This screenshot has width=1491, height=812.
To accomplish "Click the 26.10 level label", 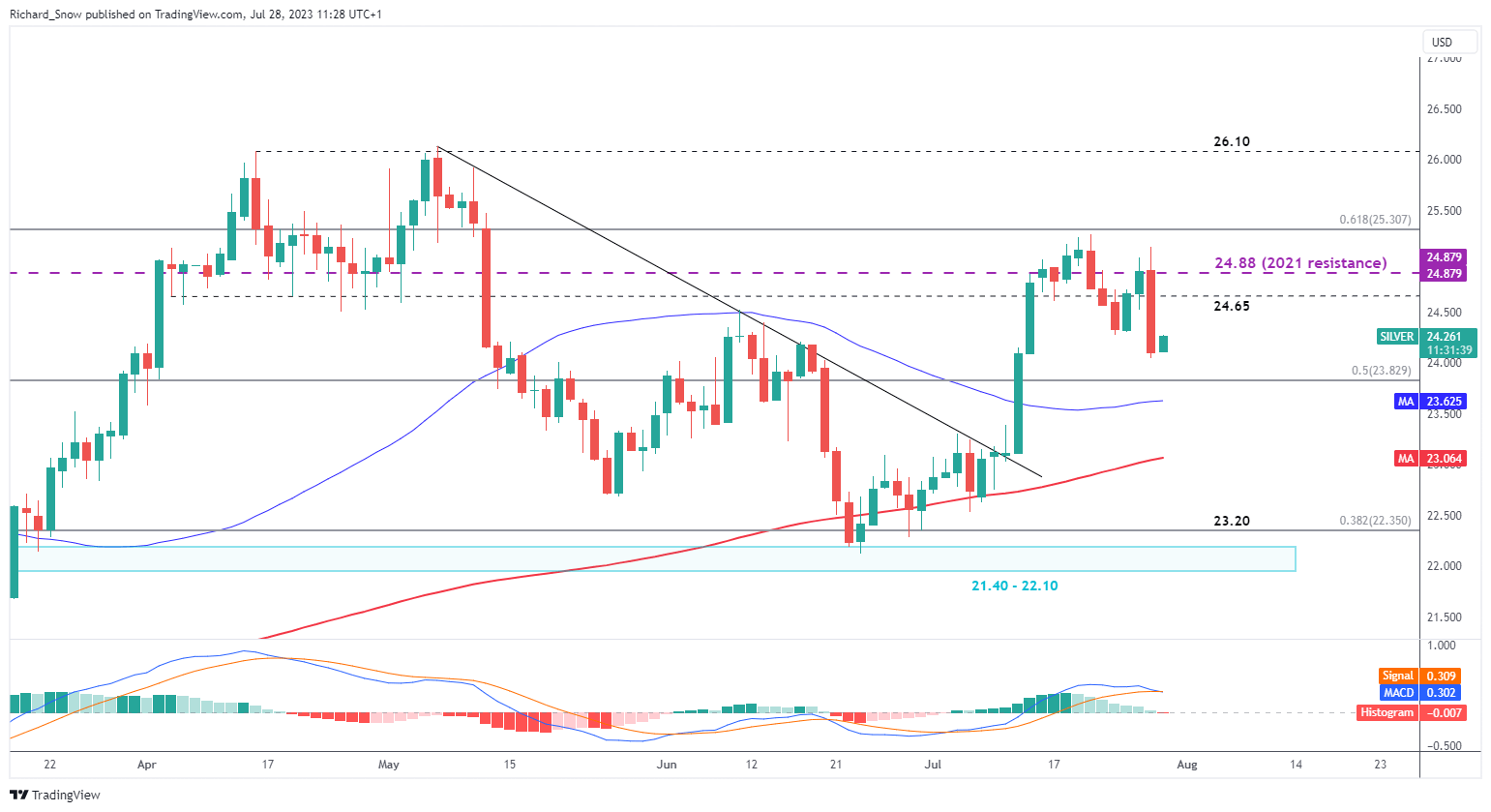I will [1232, 141].
